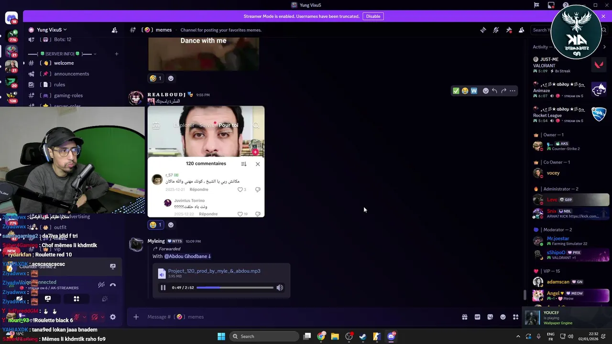
Task: Open Windows taskbar Search box
Action: [263, 336]
